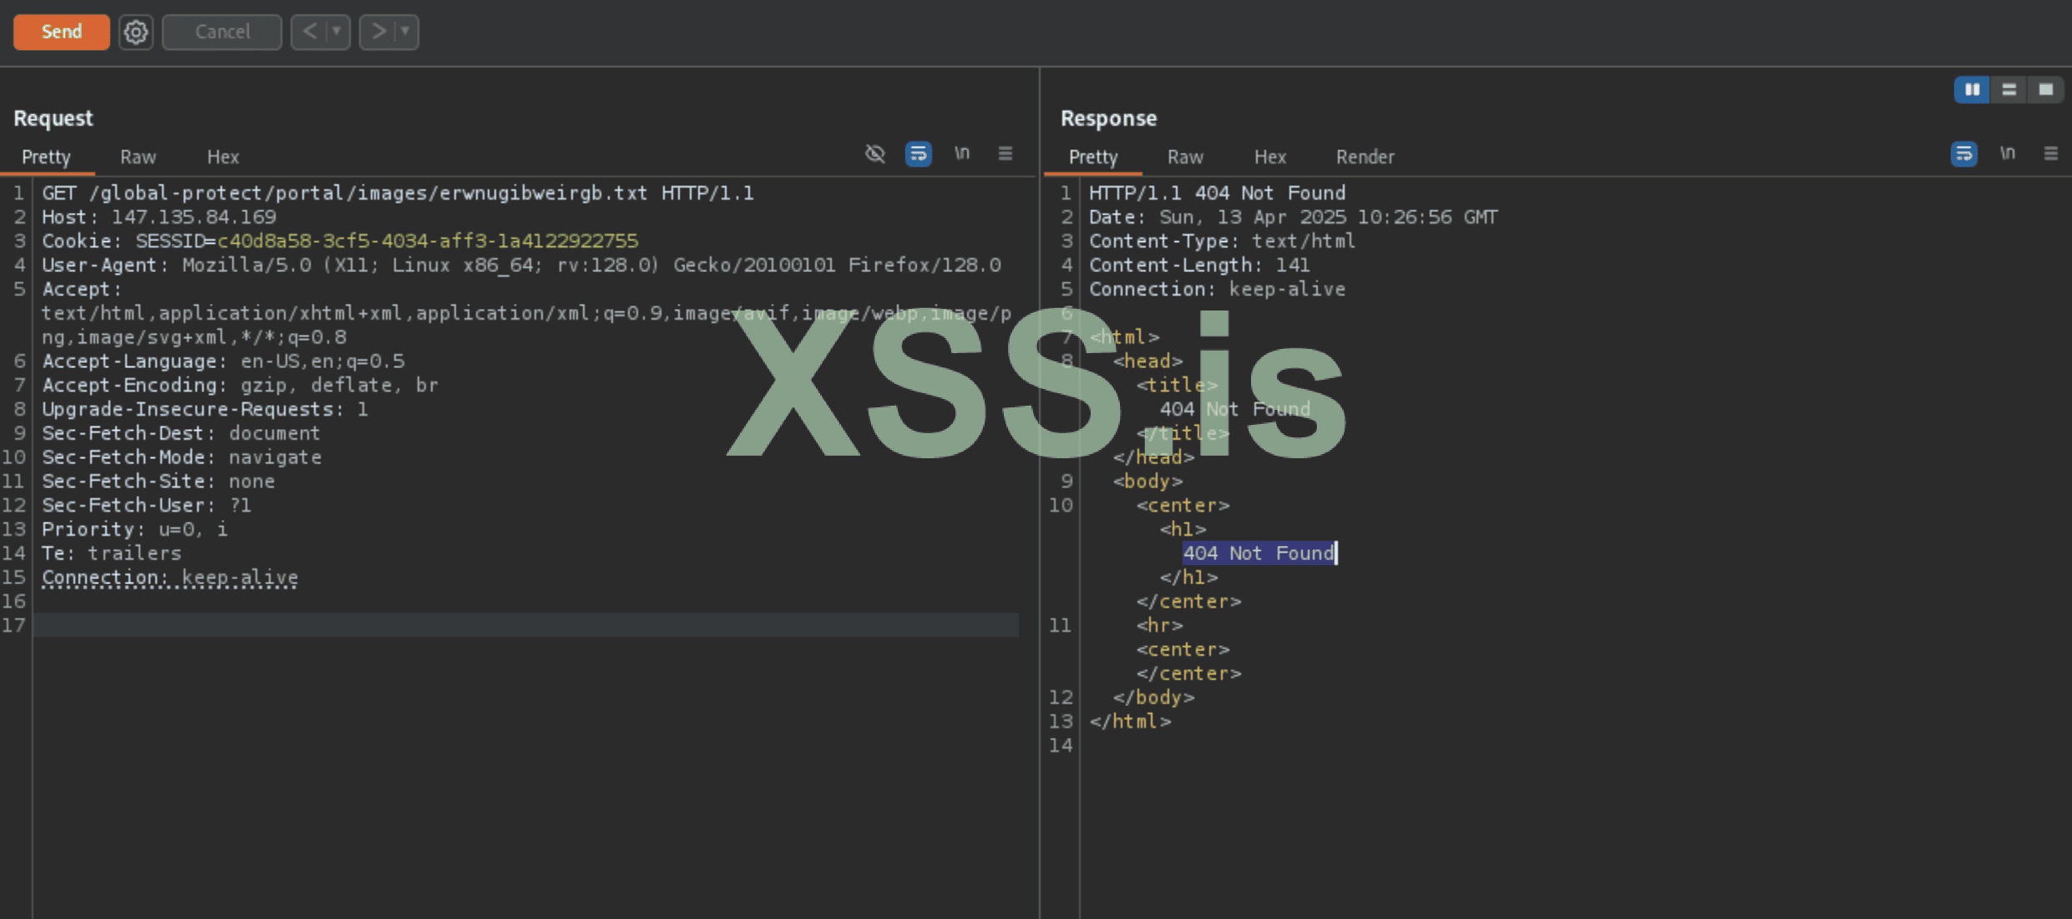Screen dimensions: 2072x919
Task: Toggle line wrap icon in Request panel
Action: pos(918,154)
